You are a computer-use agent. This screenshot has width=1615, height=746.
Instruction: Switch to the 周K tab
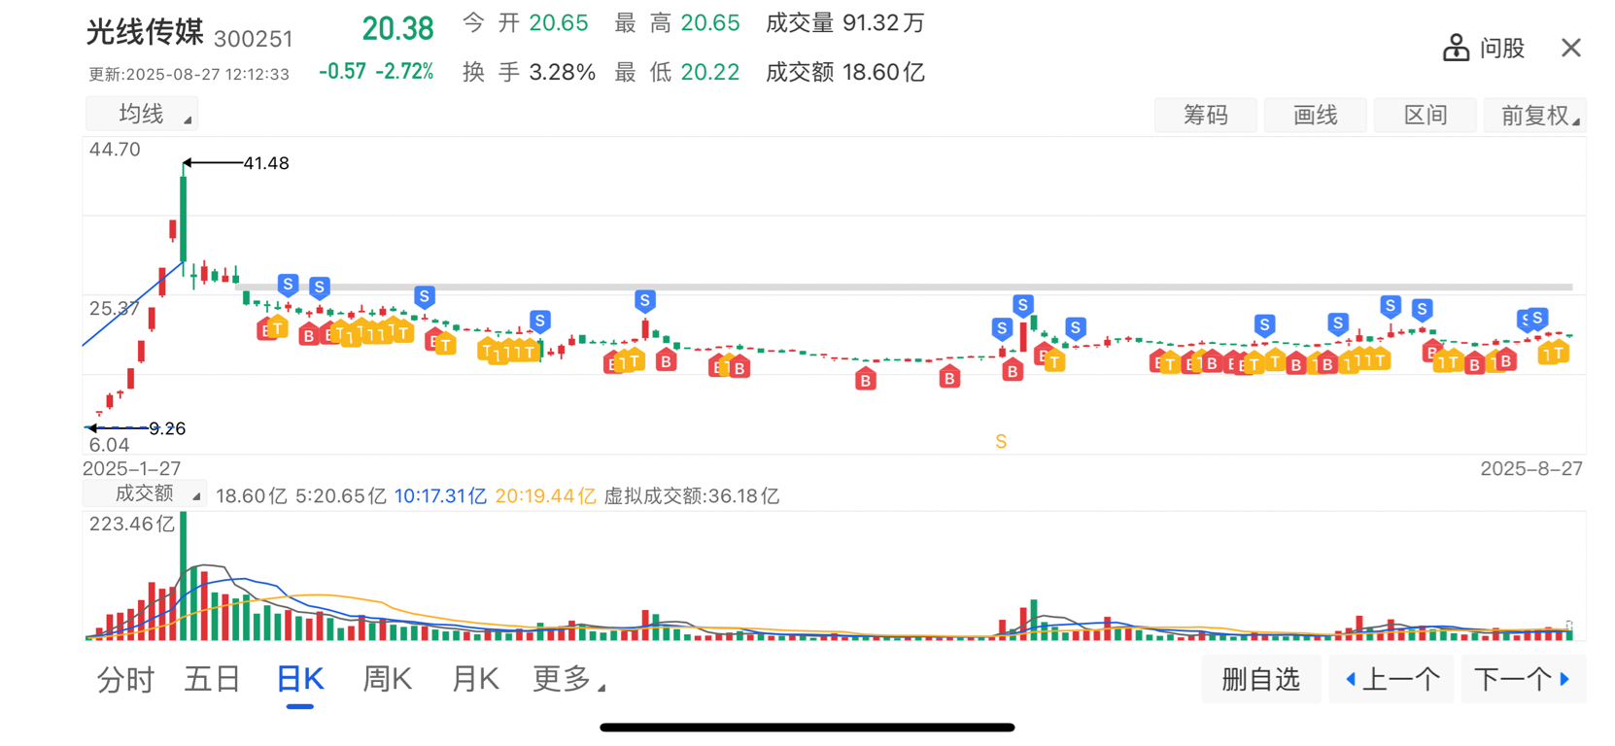click(x=387, y=679)
